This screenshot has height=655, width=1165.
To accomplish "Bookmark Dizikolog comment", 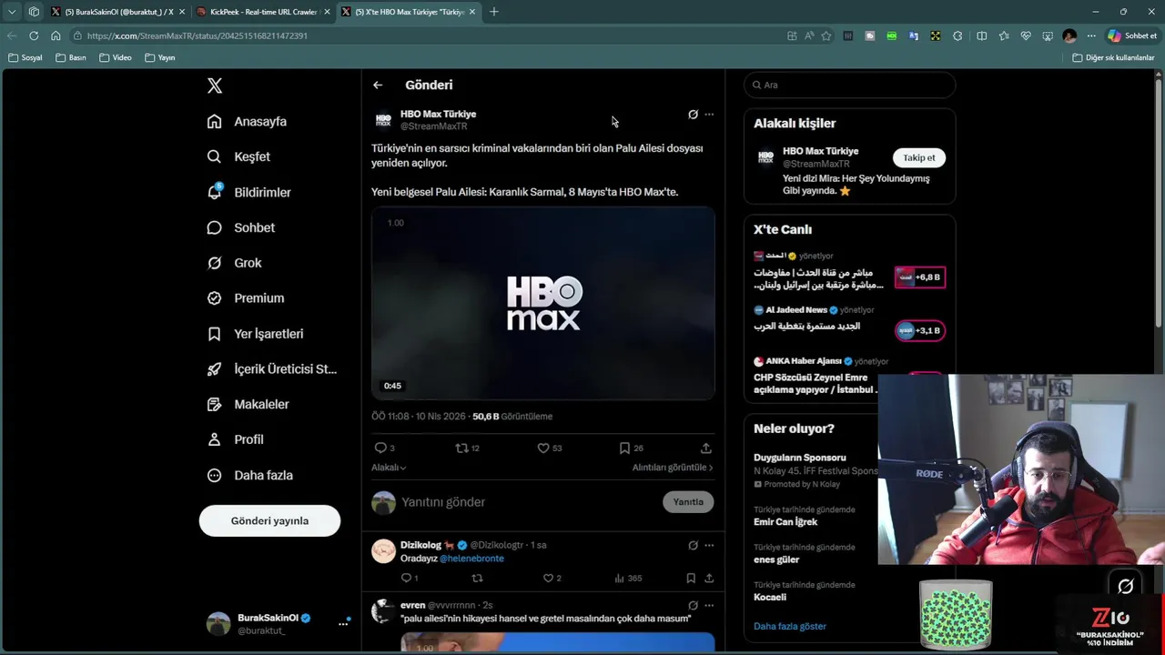I will click(691, 578).
